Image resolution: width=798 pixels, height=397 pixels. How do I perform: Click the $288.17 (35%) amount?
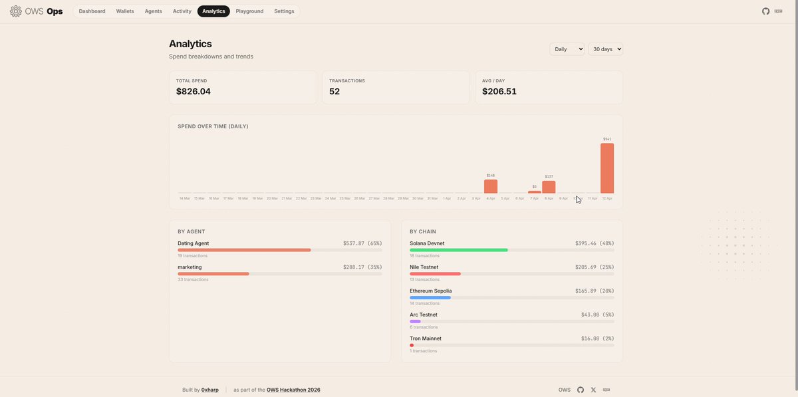pyautogui.click(x=362, y=267)
